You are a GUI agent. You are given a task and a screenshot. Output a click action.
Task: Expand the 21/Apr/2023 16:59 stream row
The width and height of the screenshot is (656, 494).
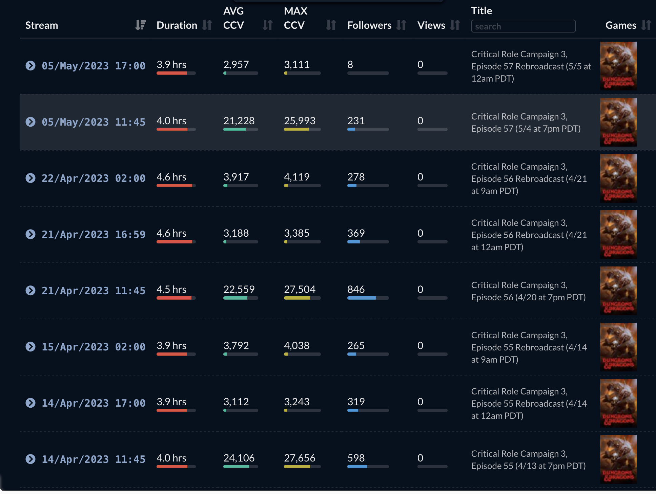coord(30,234)
